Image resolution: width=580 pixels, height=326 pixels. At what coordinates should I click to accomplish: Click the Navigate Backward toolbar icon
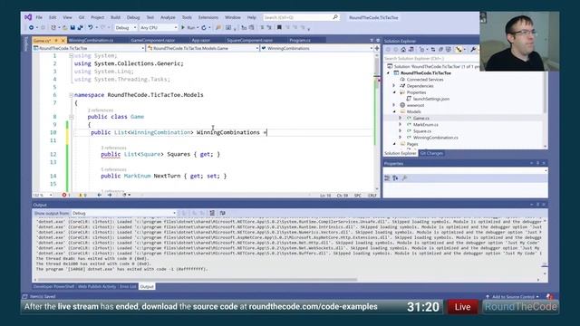tap(31, 28)
